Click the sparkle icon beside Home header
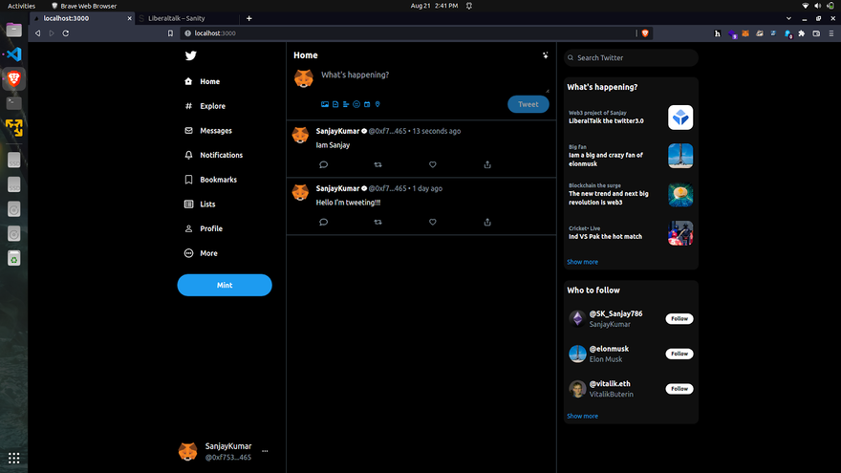The image size is (841, 473). pyautogui.click(x=545, y=55)
